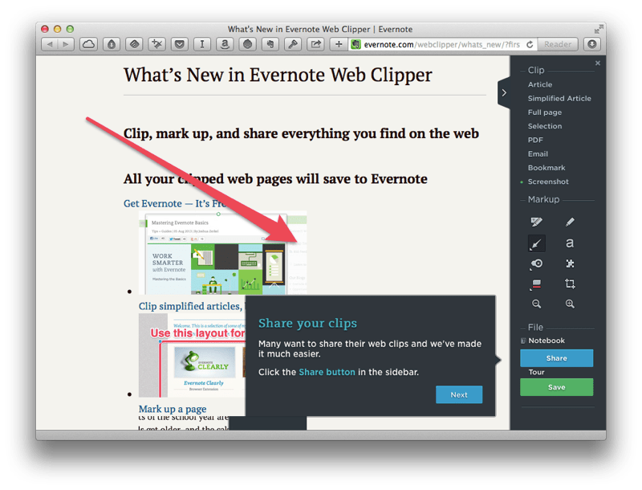
Task: Click the plus add bookmark button
Action: point(338,44)
